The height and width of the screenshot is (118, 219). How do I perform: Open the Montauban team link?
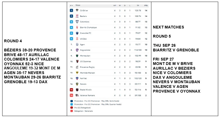pyautogui.click(x=84, y=56)
